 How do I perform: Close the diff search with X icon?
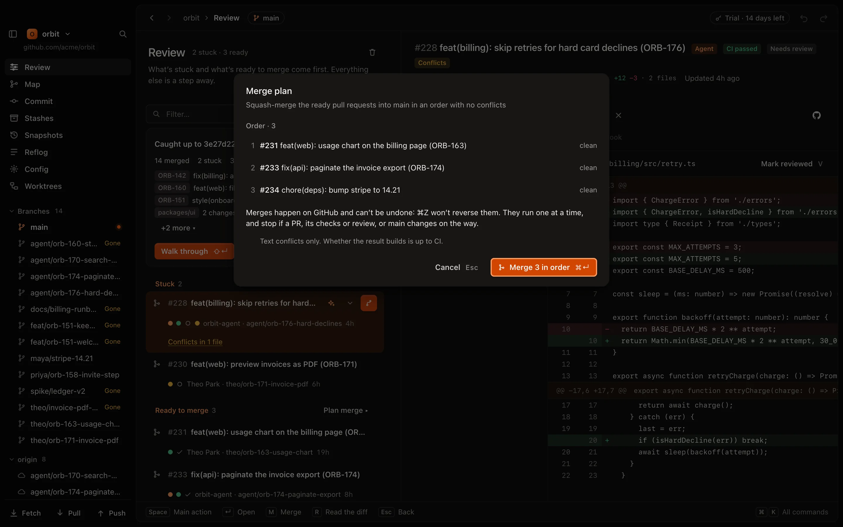[x=618, y=115]
